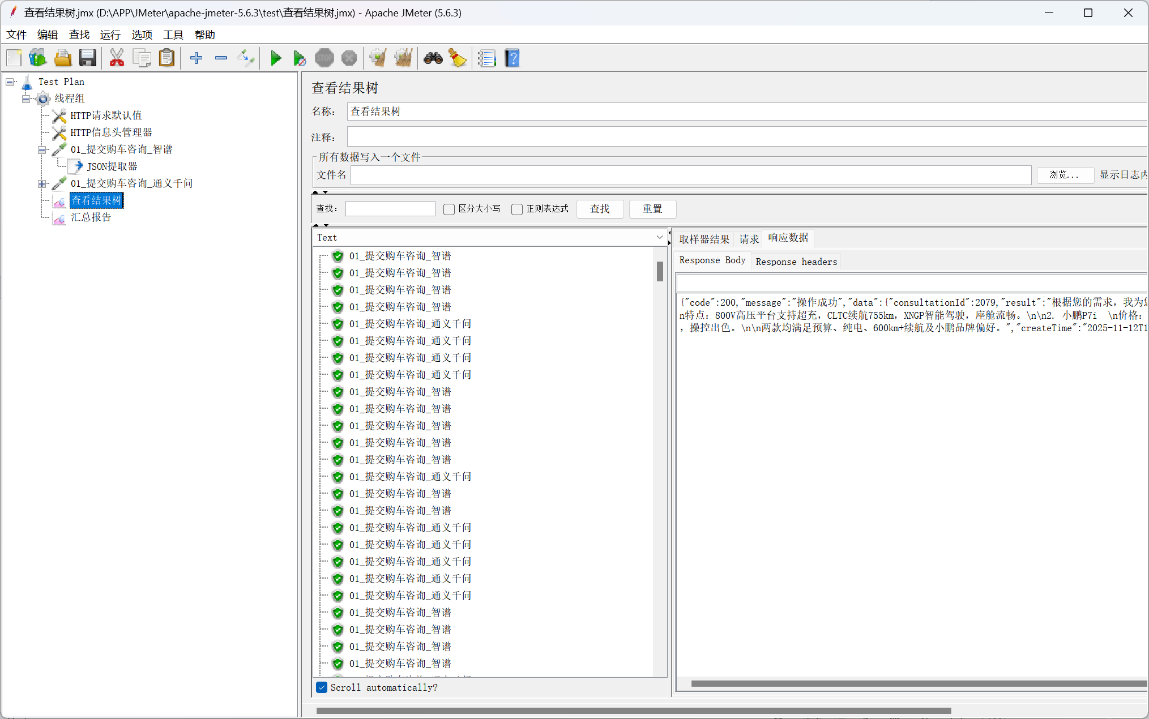This screenshot has height=719, width=1149.
Task: Select the HTTP请求默认值 config node
Action: 106,115
